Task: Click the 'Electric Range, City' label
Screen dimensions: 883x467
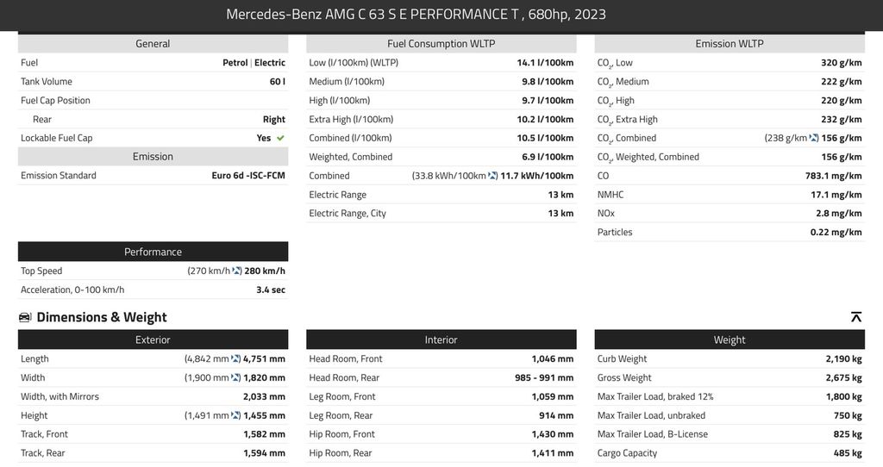Action: click(348, 213)
